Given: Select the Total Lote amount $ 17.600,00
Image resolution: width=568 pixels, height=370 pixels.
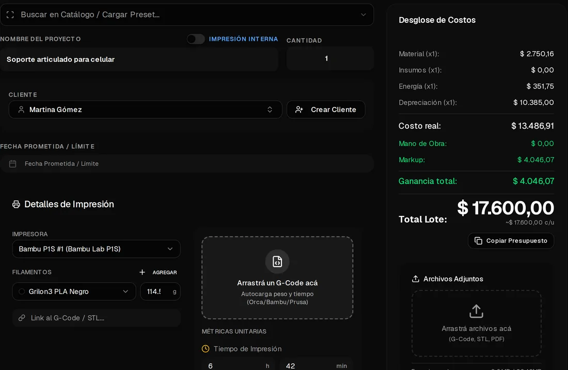Looking at the screenshot, I should click(506, 208).
